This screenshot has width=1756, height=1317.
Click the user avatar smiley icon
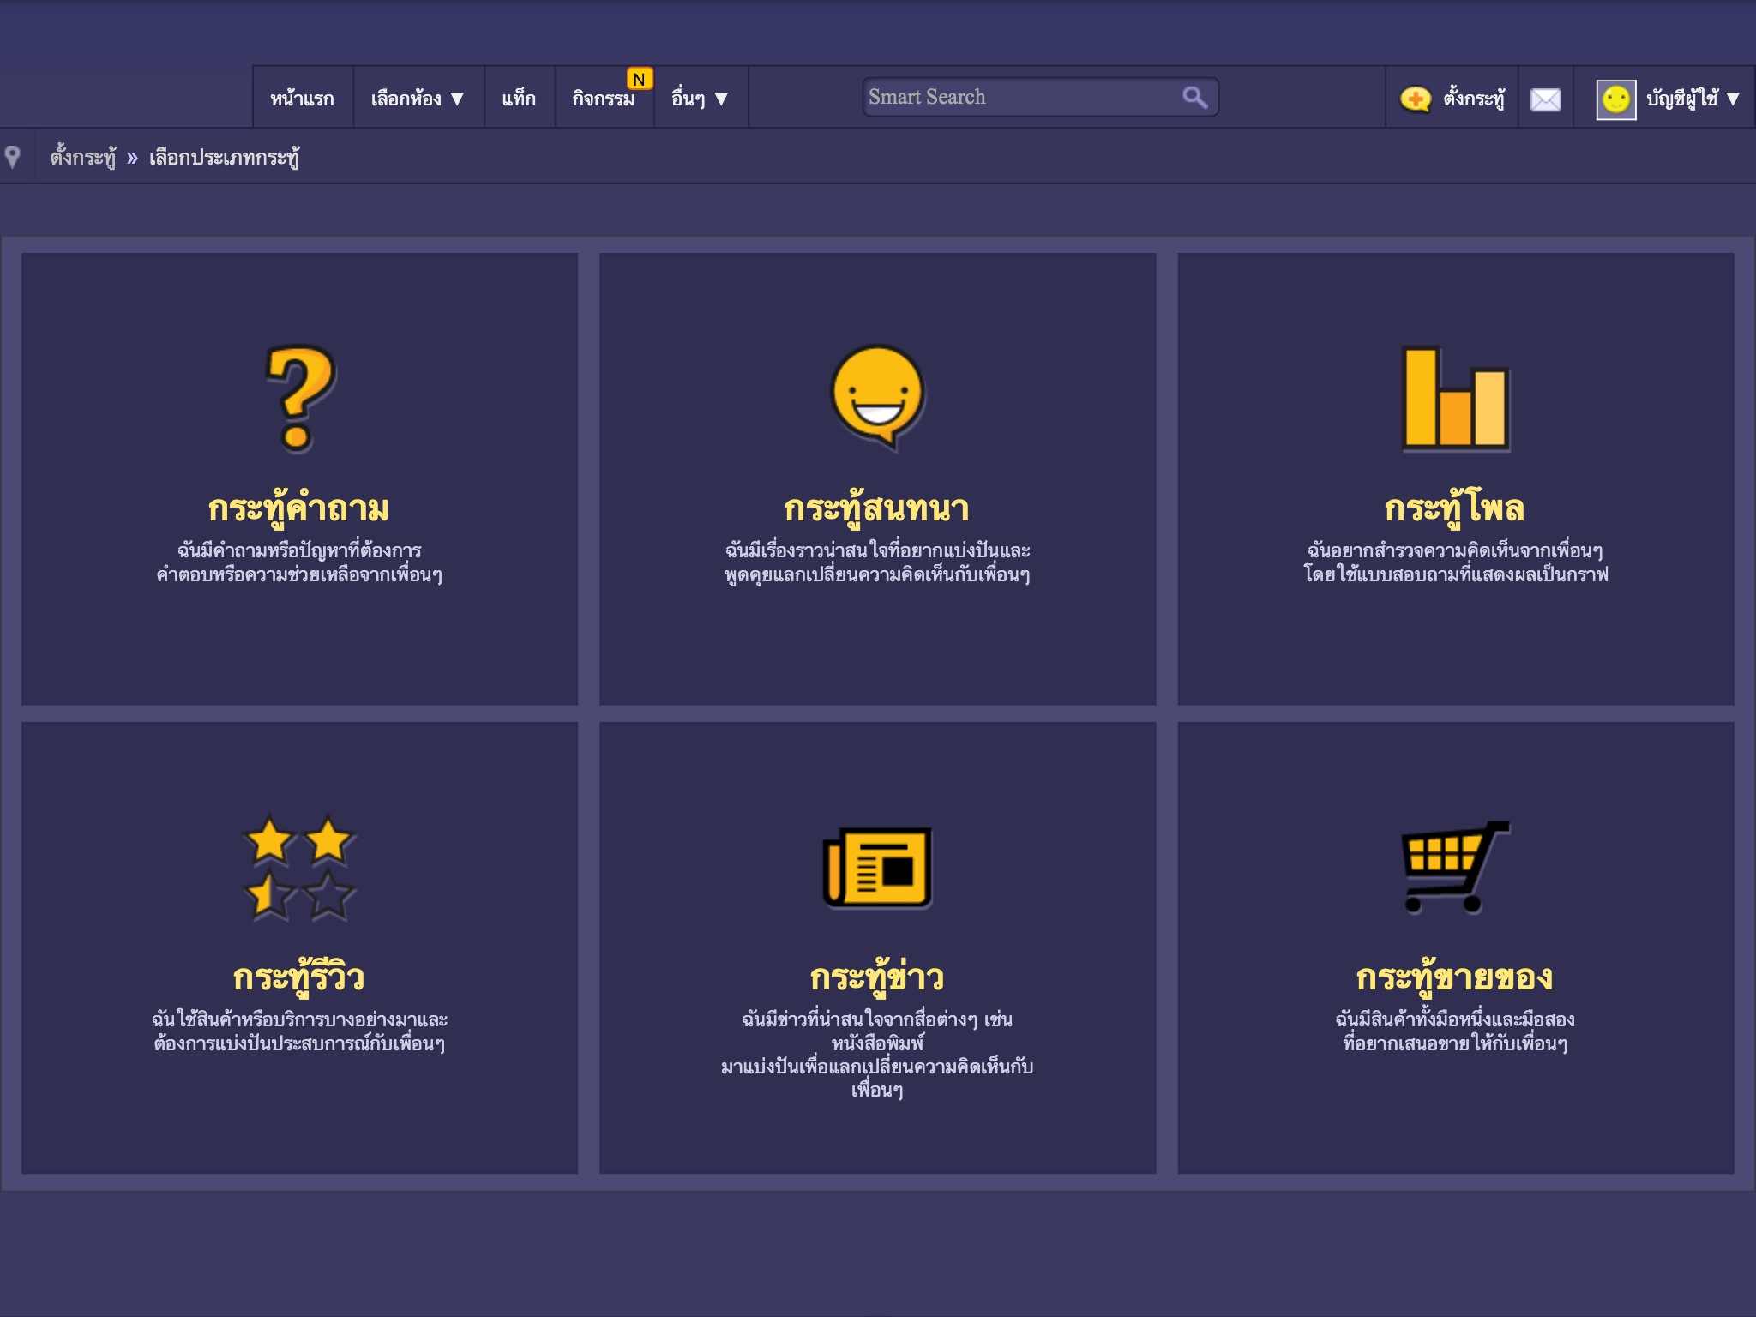(x=1615, y=99)
